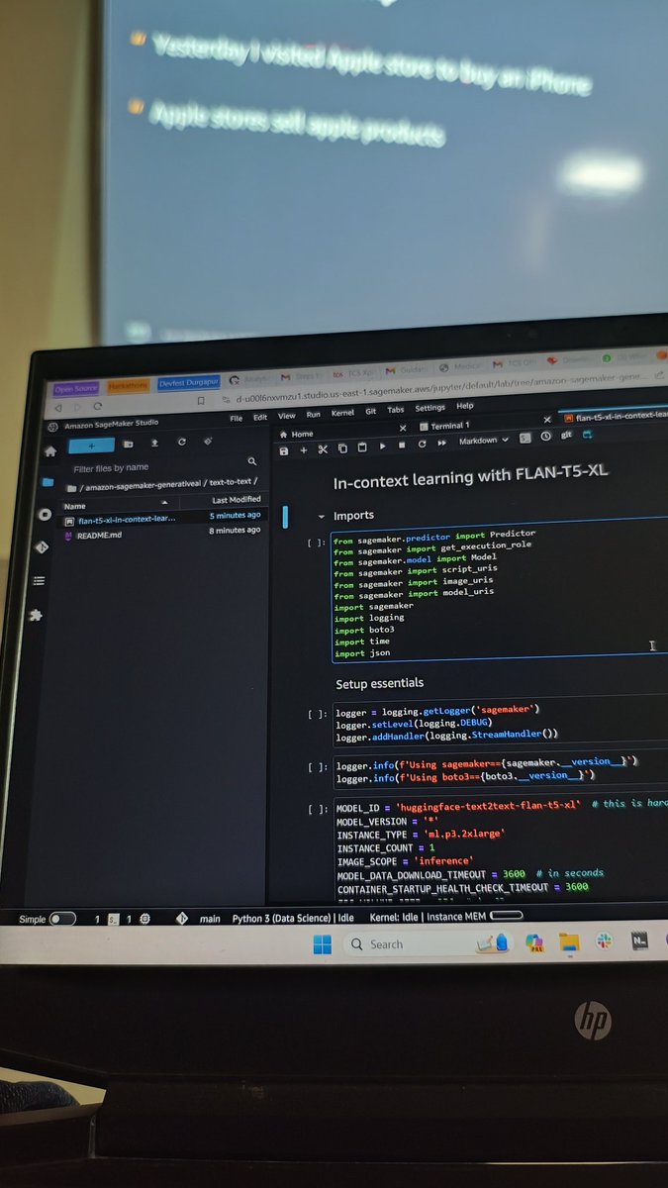Open the Git sidebar panel icon

click(x=42, y=547)
